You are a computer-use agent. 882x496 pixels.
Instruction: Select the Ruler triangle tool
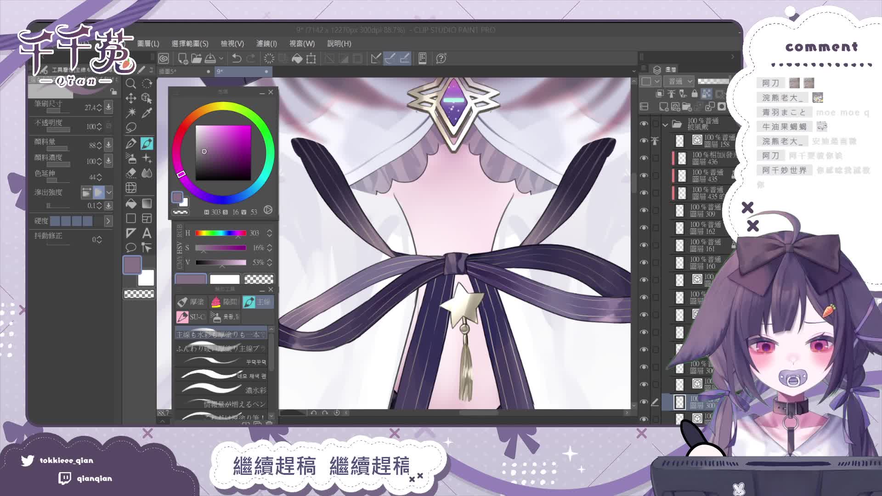131,233
